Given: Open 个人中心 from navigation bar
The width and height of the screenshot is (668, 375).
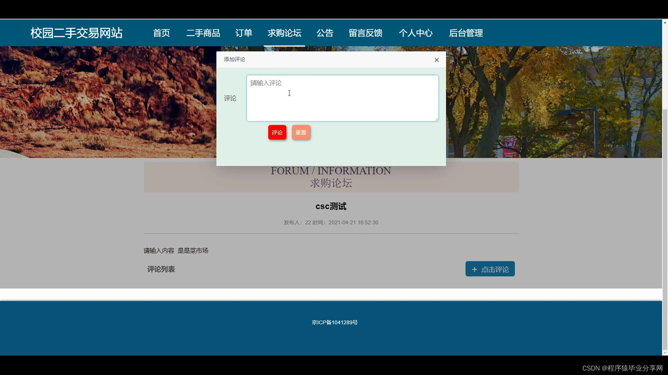Looking at the screenshot, I should 416,33.
